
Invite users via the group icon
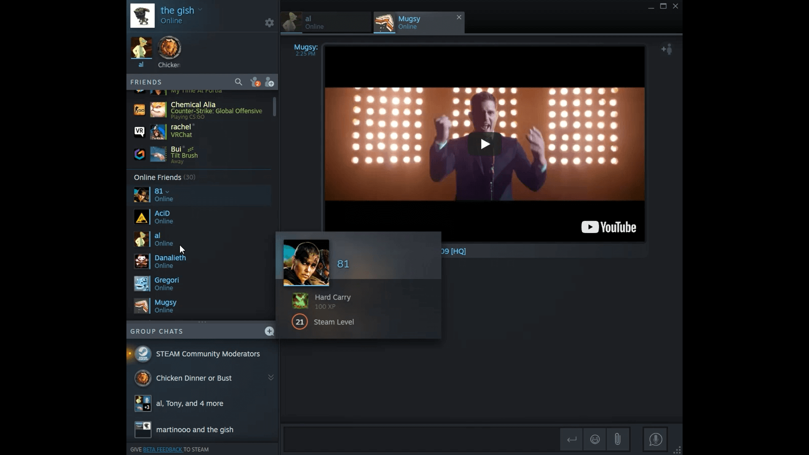click(x=667, y=49)
